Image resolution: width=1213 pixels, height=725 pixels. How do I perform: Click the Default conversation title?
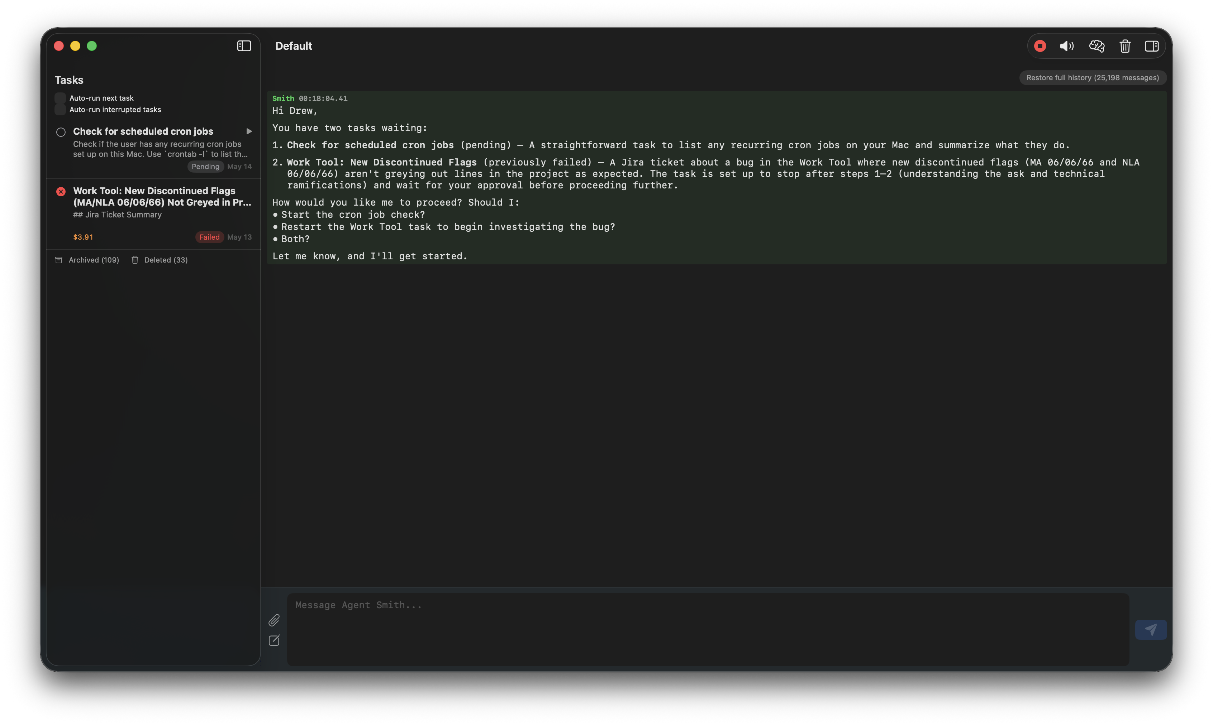point(293,46)
